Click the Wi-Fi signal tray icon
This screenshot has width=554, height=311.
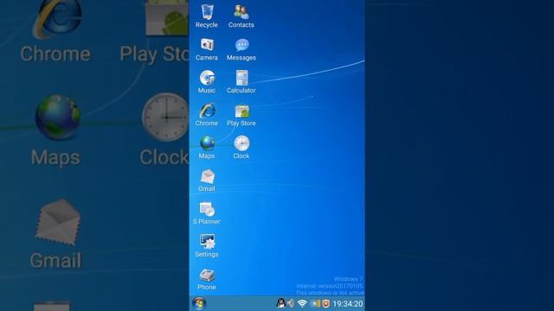coord(302,303)
